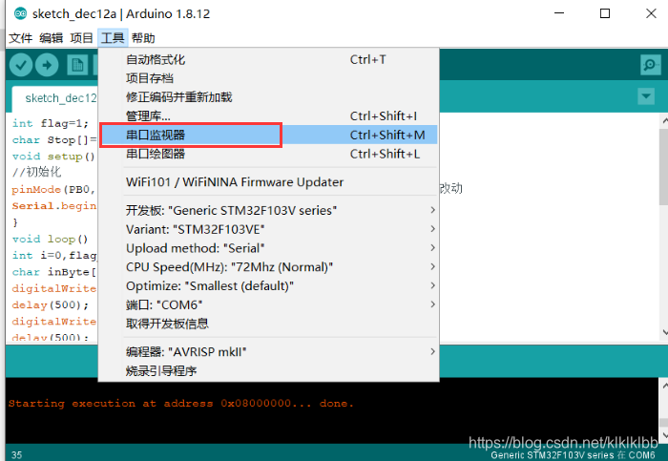Open 串口监视器 from the tools menu
This screenshot has height=461, width=668.
click(x=268, y=136)
